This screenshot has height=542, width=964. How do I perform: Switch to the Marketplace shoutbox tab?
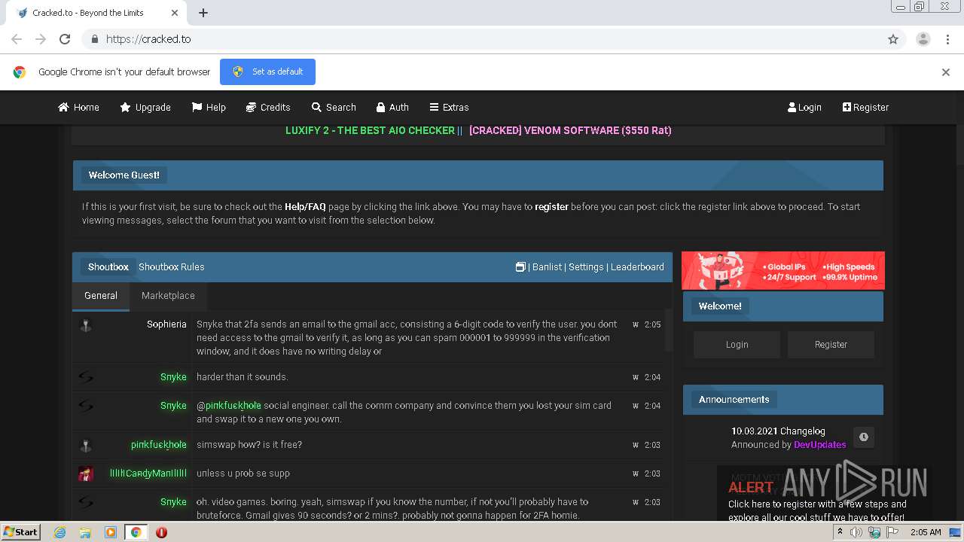click(x=168, y=296)
